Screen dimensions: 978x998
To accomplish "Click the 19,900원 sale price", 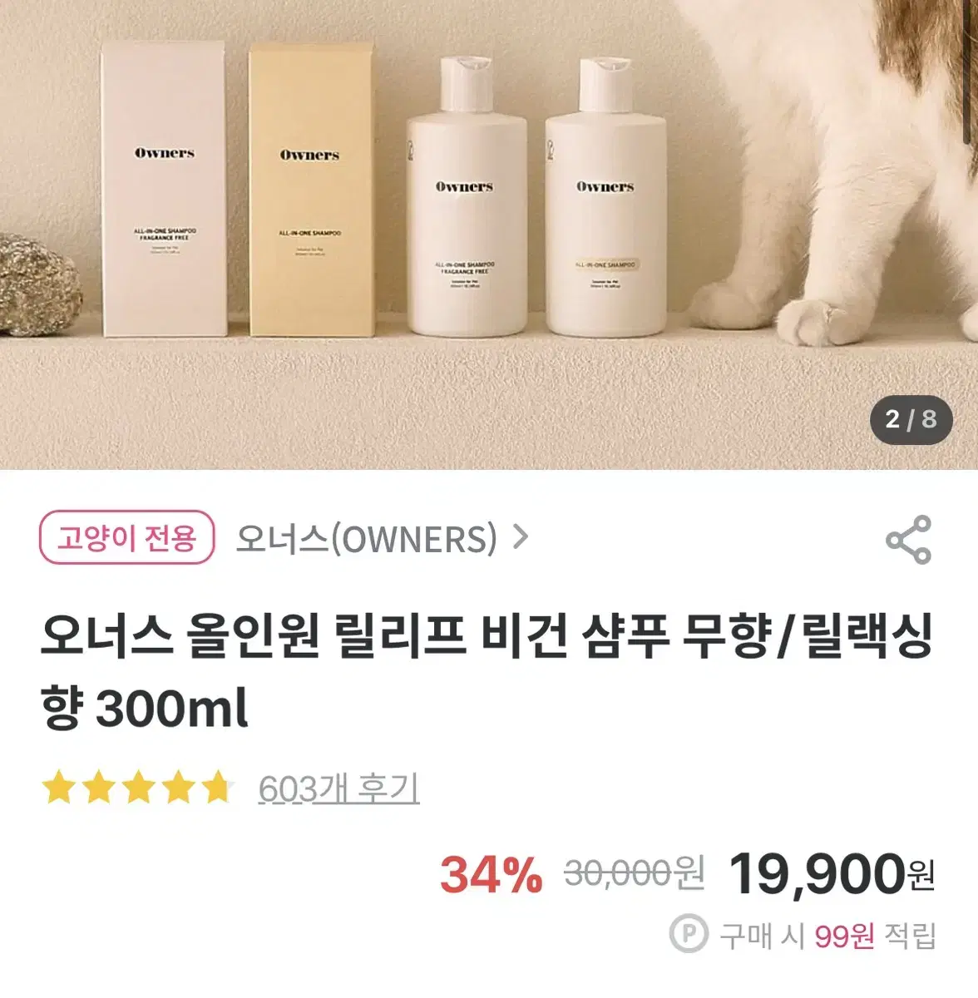I will (832, 875).
